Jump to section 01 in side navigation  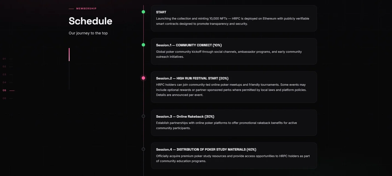click(x=8, y=59)
